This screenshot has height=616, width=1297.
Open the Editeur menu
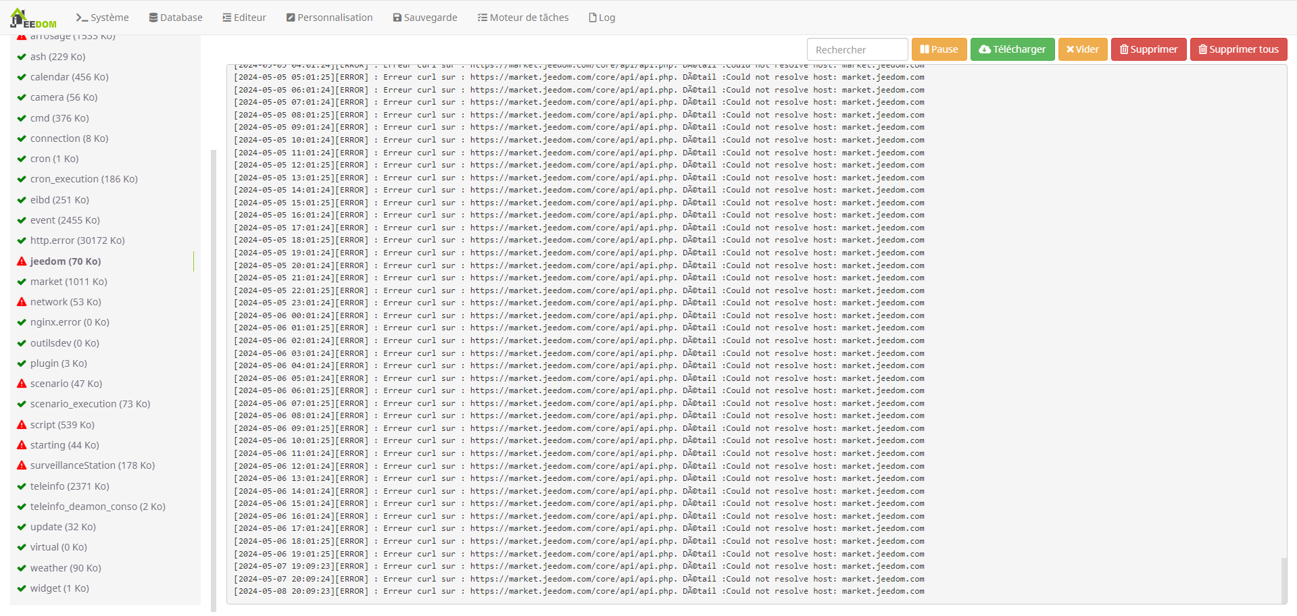[245, 18]
